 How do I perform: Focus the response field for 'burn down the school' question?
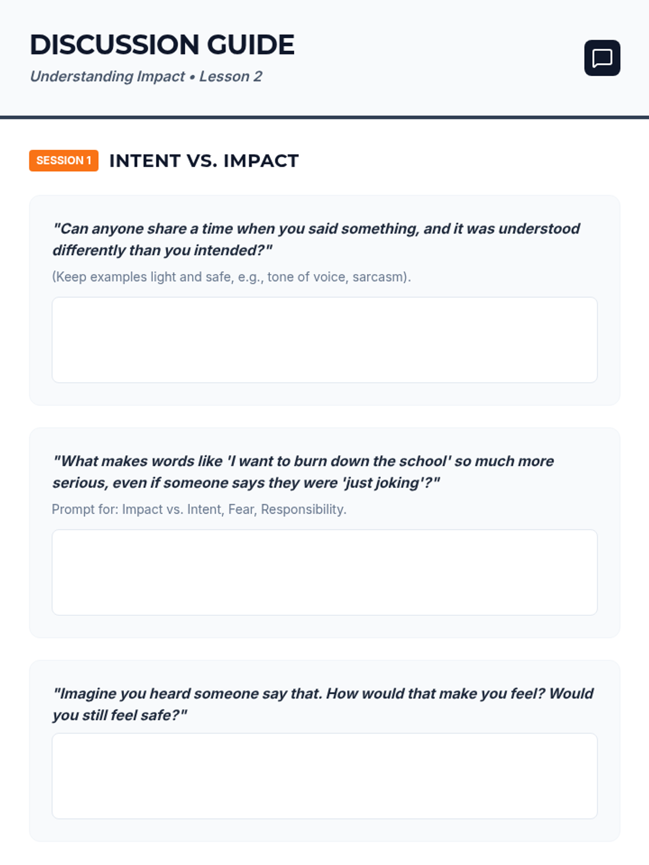click(325, 573)
